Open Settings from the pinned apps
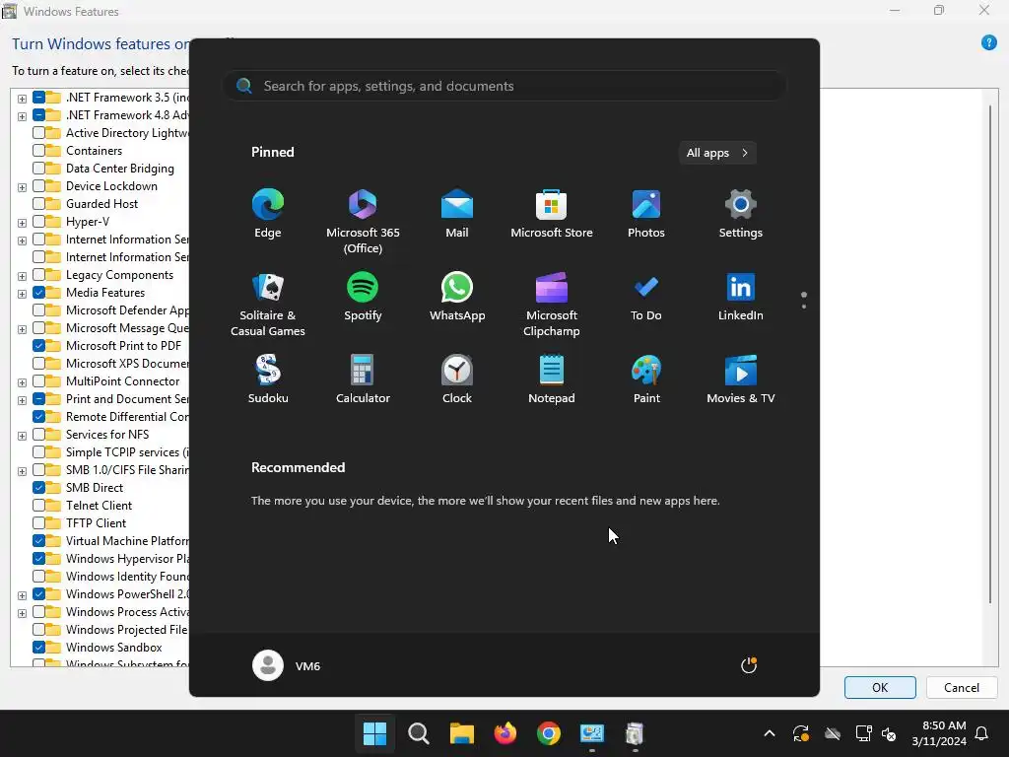The image size is (1009, 757). (x=741, y=214)
